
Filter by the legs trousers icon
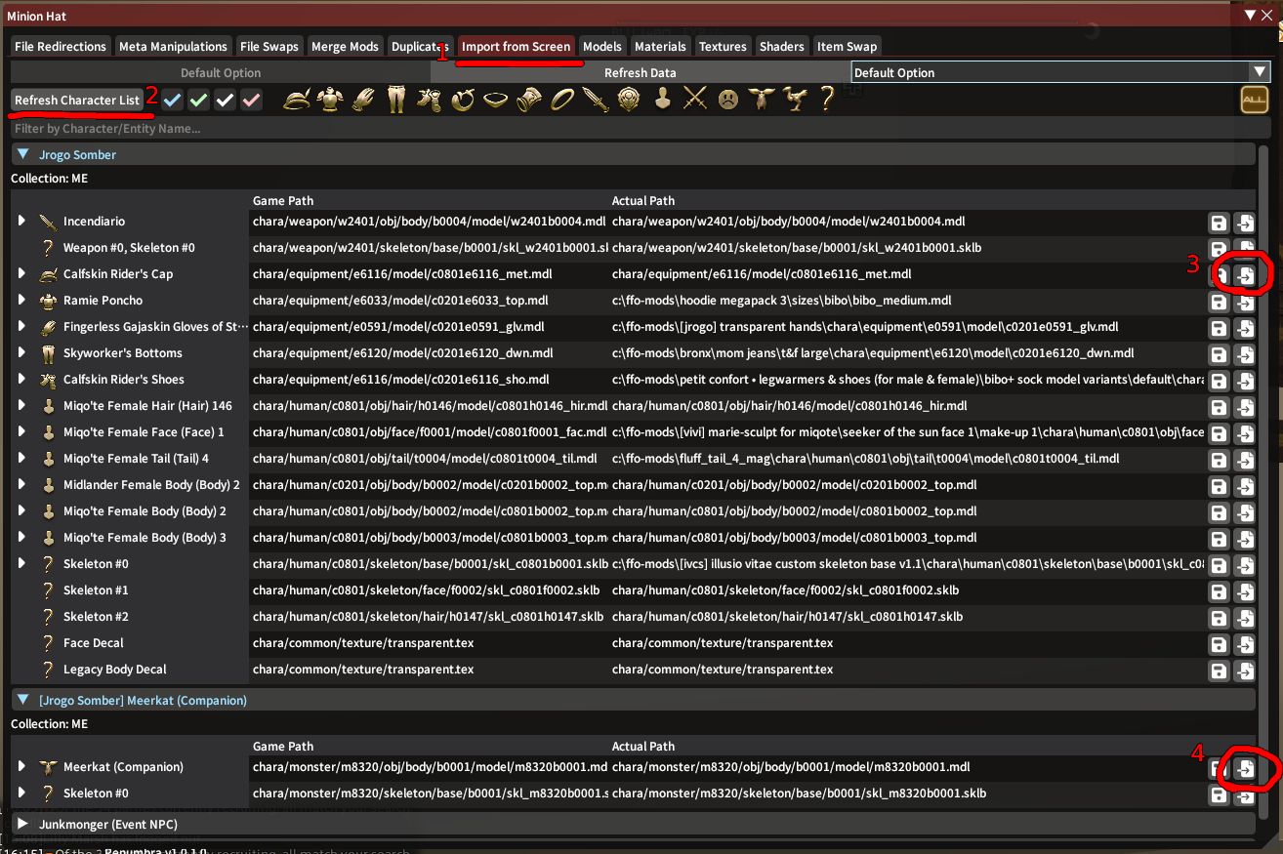point(395,99)
